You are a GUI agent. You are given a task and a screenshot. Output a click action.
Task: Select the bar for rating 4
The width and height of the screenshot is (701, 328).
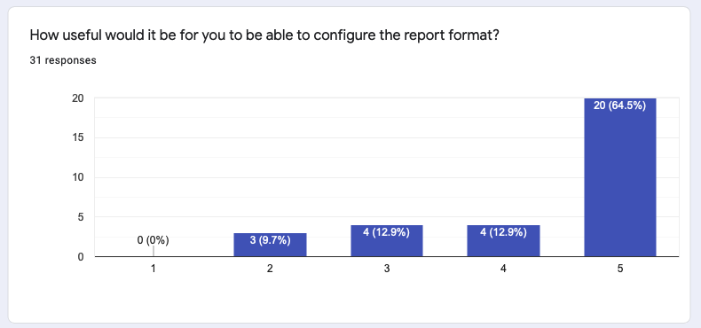(x=503, y=241)
